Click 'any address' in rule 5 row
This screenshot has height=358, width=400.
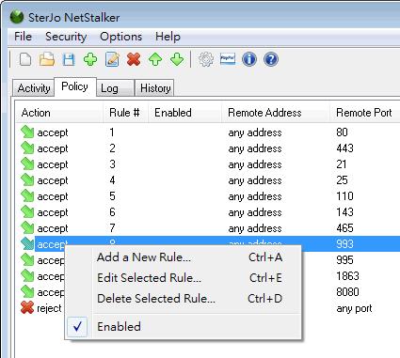(255, 196)
